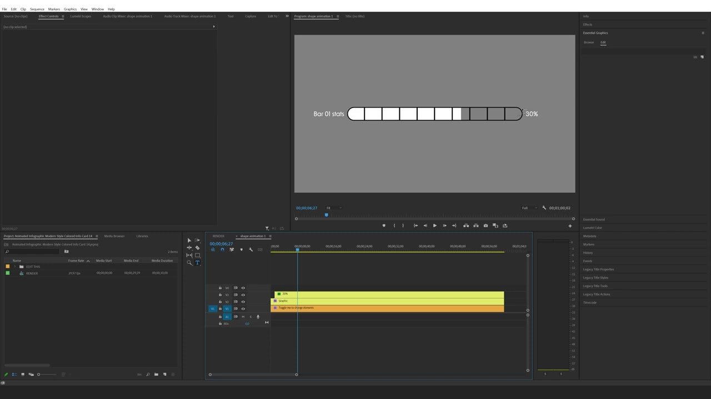This screenshot has width=711, height=399.
Task: Open the Browse tab in Essential Graphics
Action: 589,42
